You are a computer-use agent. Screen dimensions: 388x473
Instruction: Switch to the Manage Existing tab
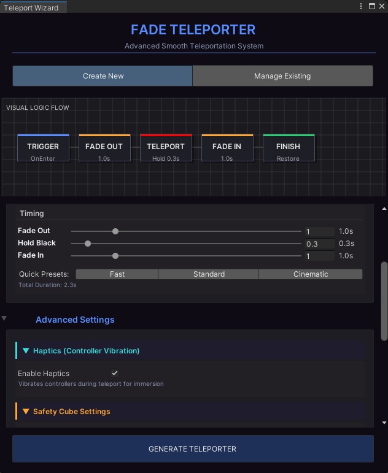pos(282,75)
